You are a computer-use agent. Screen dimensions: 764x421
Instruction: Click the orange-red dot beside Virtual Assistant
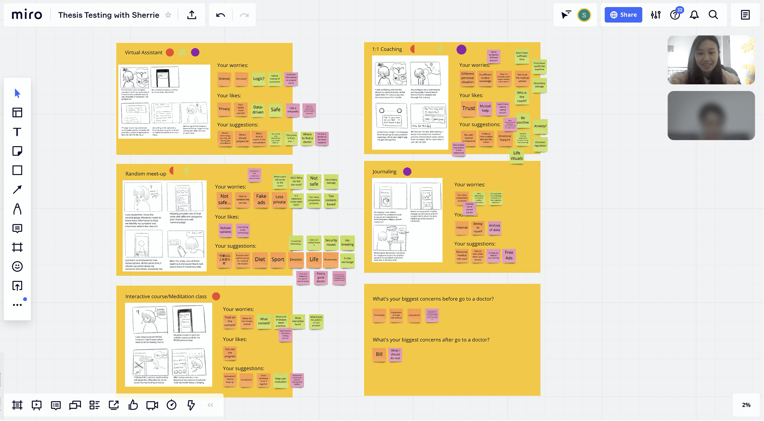(170, 53)
